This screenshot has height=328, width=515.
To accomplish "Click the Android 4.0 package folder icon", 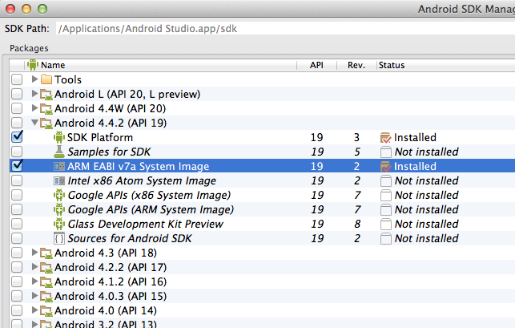I will tap(46, 311).
